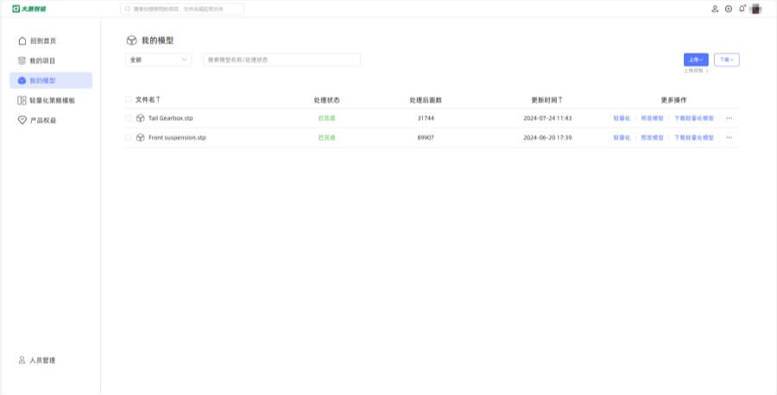Click the magnifier icon in the global search box
This screenshot has height=395, width=777.
click(x=128, y=9)
